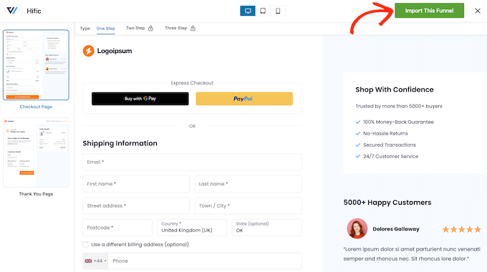This screenshot has width=487, height=272.
Task: Click the FunnelKit logo in header
Action: [11, 11]
